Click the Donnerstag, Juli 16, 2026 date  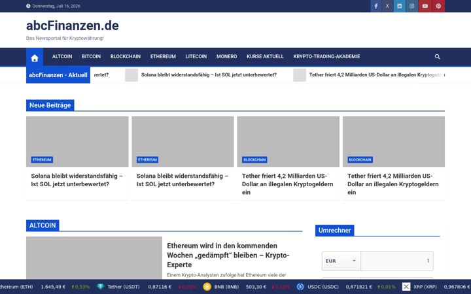56,6
